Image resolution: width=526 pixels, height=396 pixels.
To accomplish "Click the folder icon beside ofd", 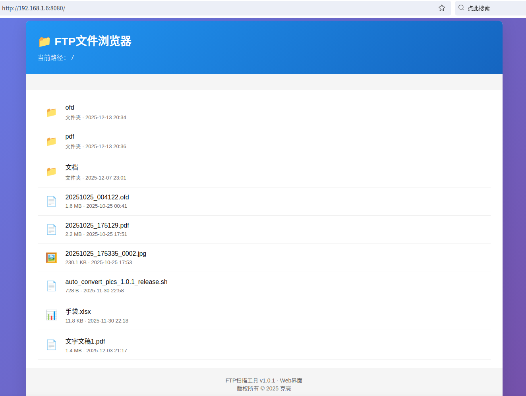I will tap(51, 112).
